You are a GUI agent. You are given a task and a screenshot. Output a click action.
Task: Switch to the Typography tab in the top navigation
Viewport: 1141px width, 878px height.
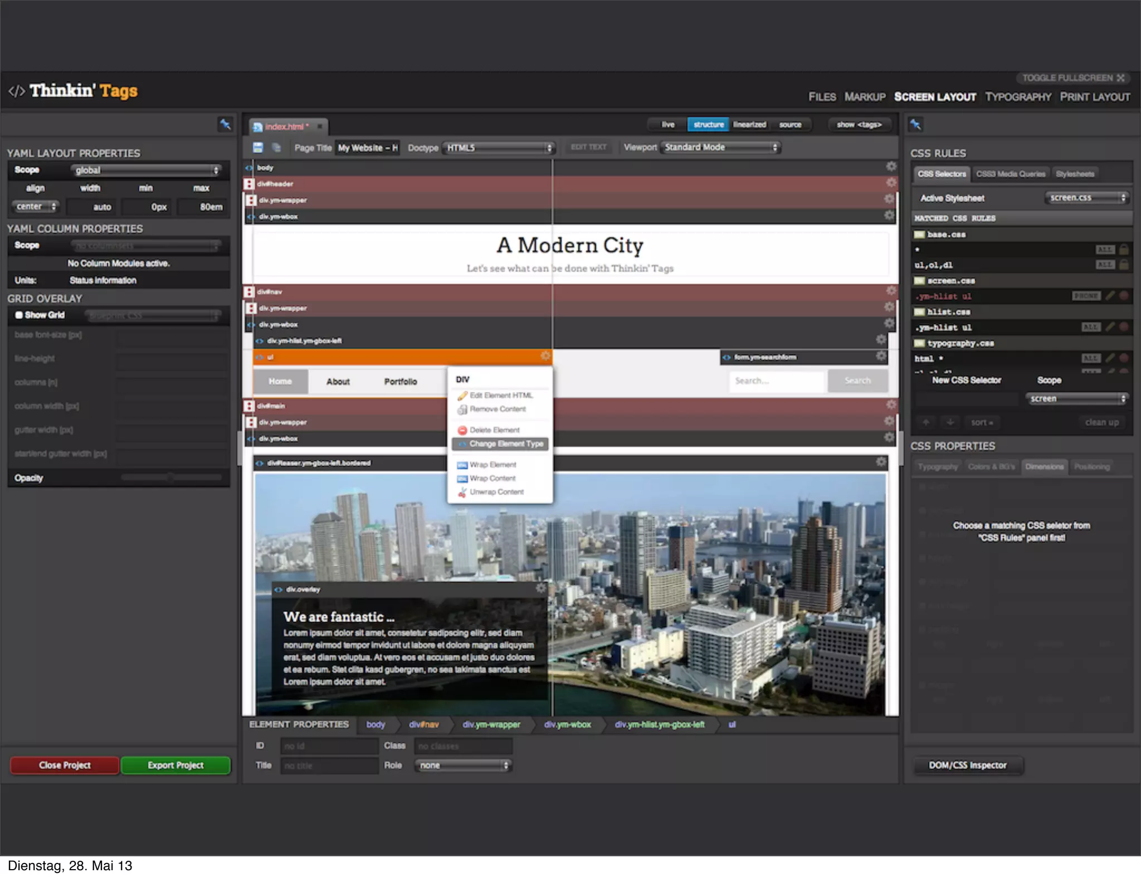tap(1018, 97)
